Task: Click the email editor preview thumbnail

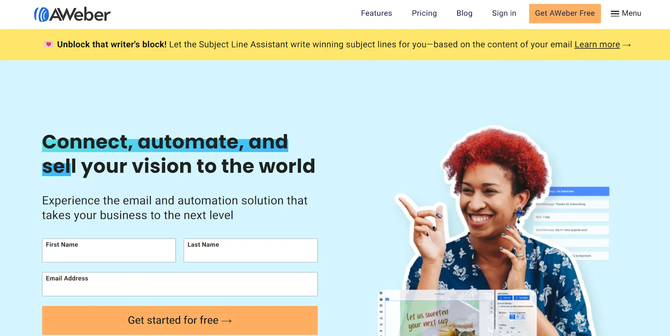Action: click(456, 313)
